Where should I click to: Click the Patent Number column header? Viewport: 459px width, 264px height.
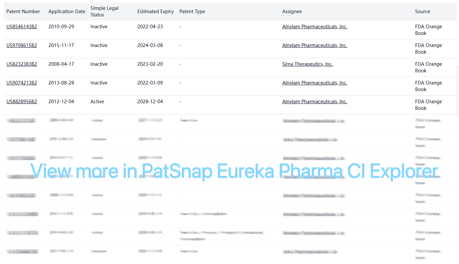[23, 12]
